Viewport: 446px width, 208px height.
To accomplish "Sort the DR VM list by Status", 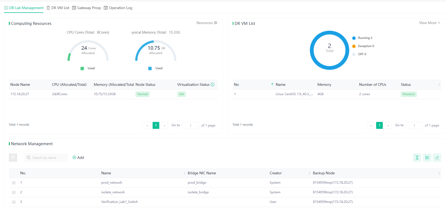I will click(439, 84).
